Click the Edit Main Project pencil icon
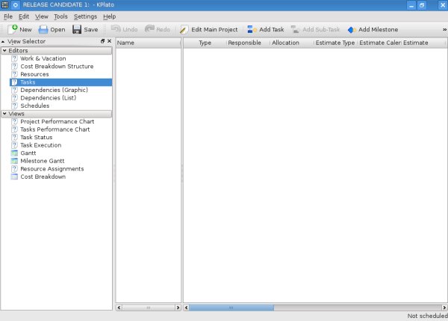This screenshot has height=321, width=448. pyautogui.click(x=184, y=29)
